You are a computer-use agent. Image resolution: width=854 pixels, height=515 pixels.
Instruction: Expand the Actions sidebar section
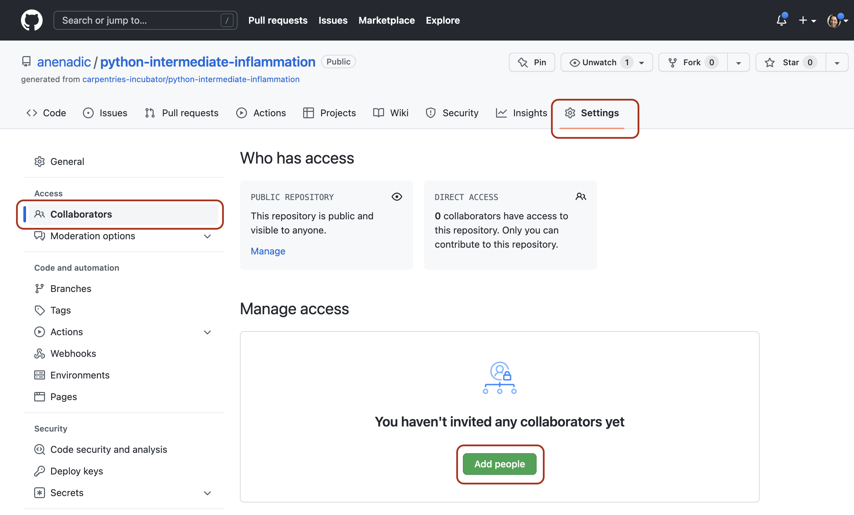coord(207,332)
